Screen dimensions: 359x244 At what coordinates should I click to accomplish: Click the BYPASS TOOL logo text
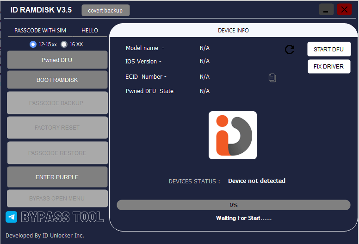[62, 217]
